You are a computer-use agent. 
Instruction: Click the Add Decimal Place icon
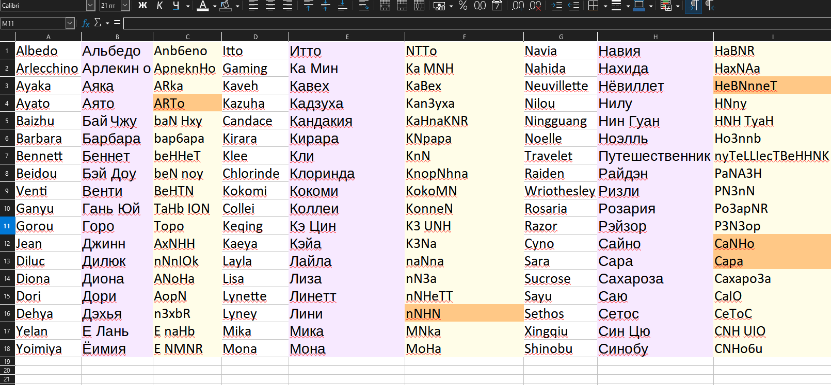[x=518, y=6]
